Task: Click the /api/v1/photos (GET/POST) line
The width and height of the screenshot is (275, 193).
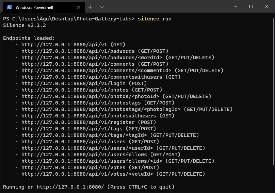Action: 92,90
